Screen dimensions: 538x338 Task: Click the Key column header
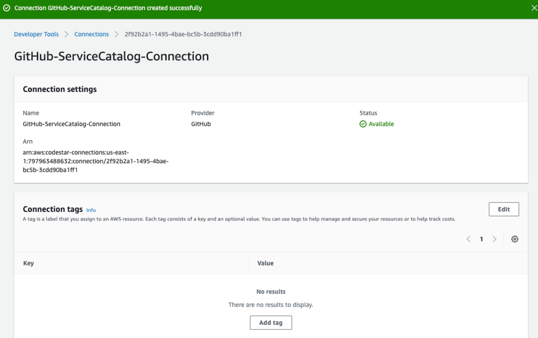click(x=27, y=263)
